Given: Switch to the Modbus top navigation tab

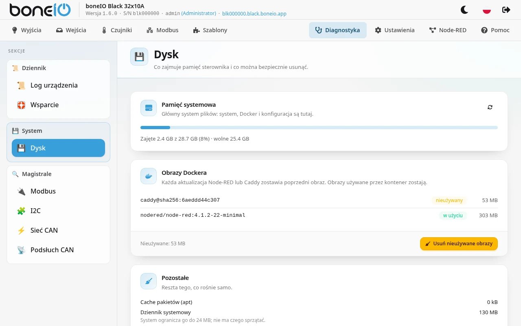Looking at the screenshot, I should tap(162, 30).
